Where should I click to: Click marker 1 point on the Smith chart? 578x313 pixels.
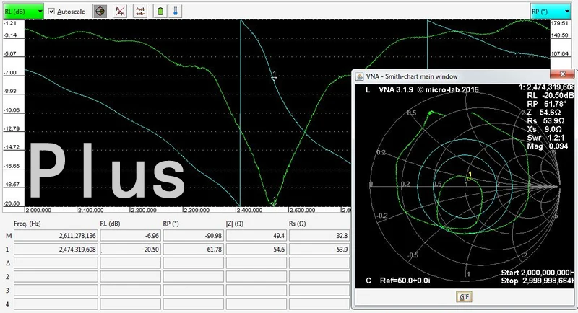point(469,178)
